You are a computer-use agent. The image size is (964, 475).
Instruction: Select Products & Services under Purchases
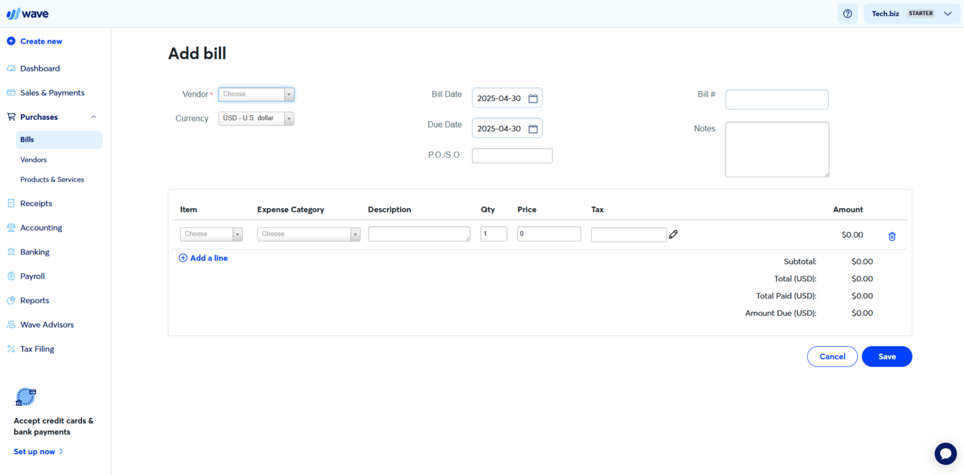click(x=52, y=179)
